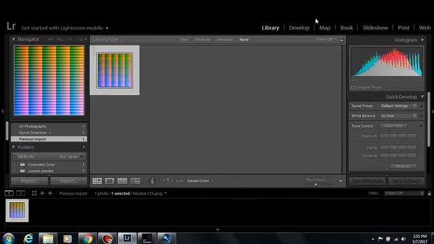Click the Windows Start button
This screenshot has height=244, width=434.
(x=8, y=239)
